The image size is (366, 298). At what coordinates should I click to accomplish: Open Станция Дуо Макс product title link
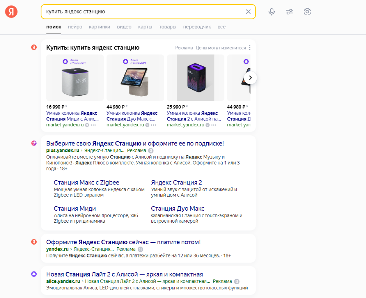pyautogui.click(x=132, y=116)
